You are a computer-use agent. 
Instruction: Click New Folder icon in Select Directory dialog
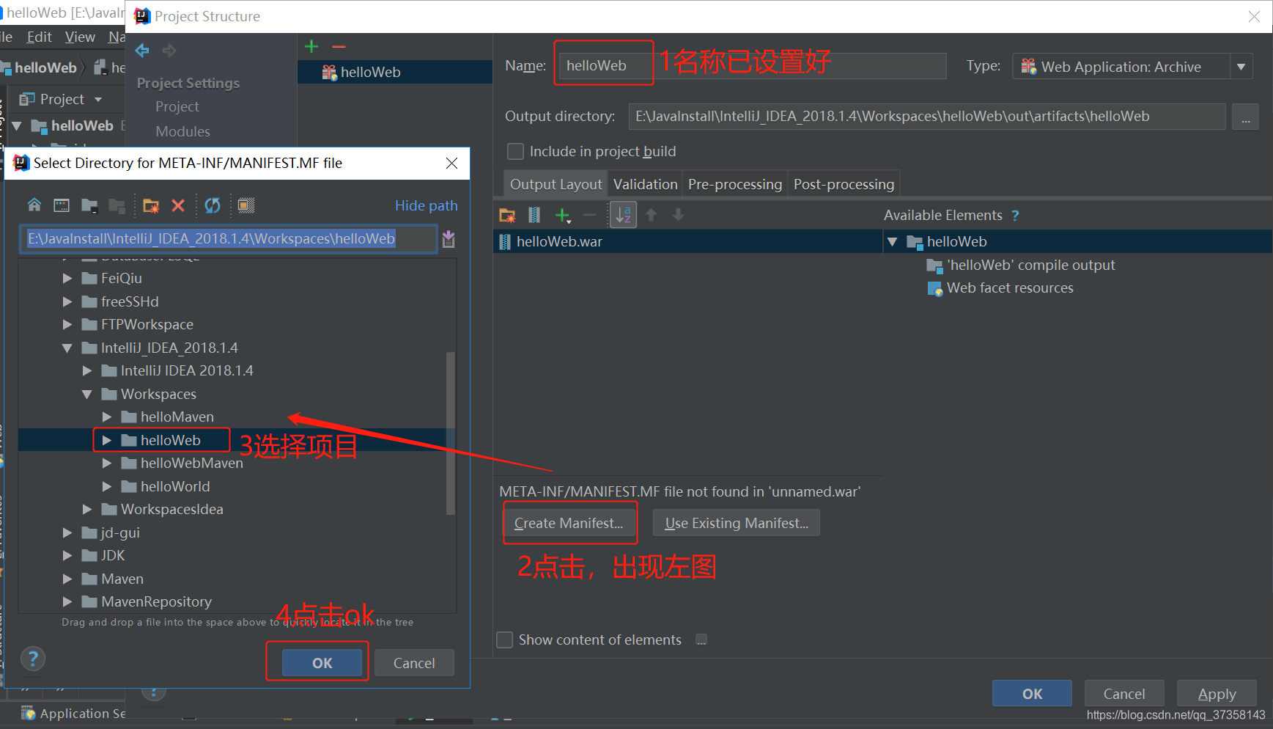point(151,205)
